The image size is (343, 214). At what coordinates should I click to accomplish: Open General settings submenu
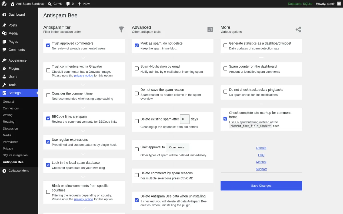tap(8, 102)
